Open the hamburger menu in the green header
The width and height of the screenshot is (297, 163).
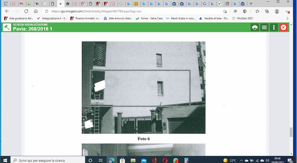pyautogui.click(x=264, y=28)
